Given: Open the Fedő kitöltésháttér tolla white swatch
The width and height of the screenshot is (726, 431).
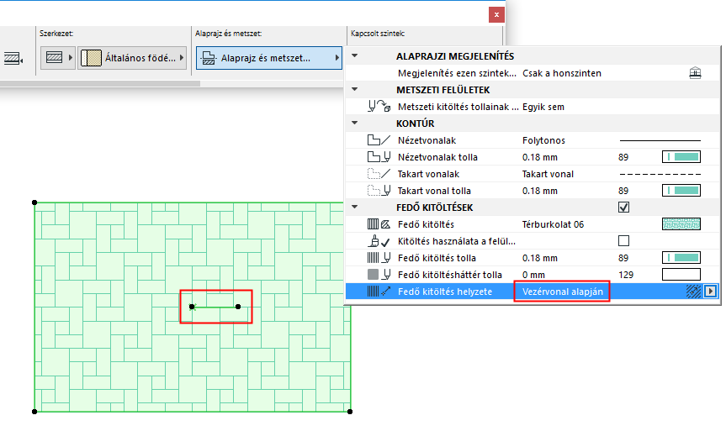Looking at the screenshot, I should click(x=681, y=275).
